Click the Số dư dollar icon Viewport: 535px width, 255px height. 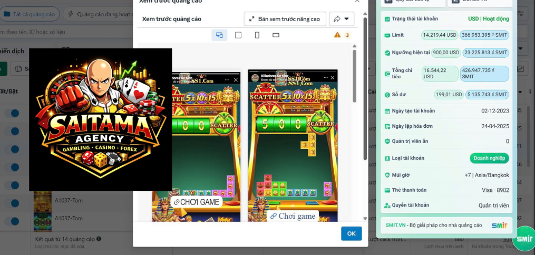click(x=387, y=95)
